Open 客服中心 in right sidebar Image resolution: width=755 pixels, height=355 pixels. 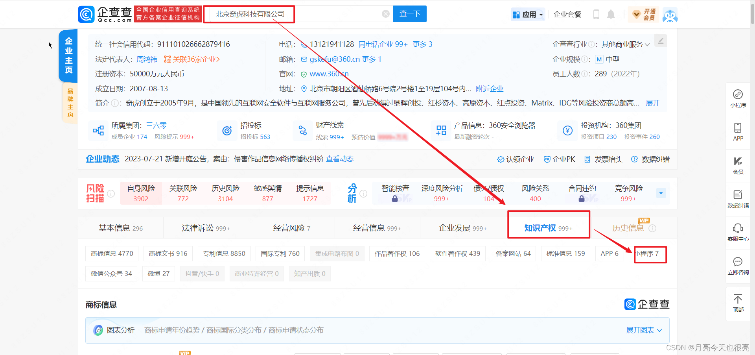[x=738, y=232]
